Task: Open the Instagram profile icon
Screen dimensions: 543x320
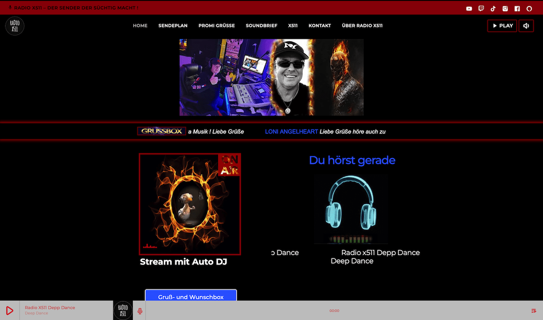Action: (x=505, y=8)
